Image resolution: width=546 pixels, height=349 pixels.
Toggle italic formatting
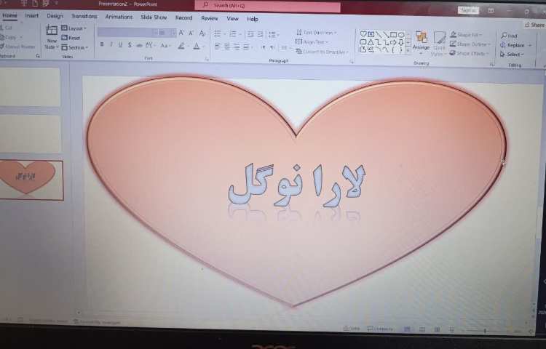point(111,44)
